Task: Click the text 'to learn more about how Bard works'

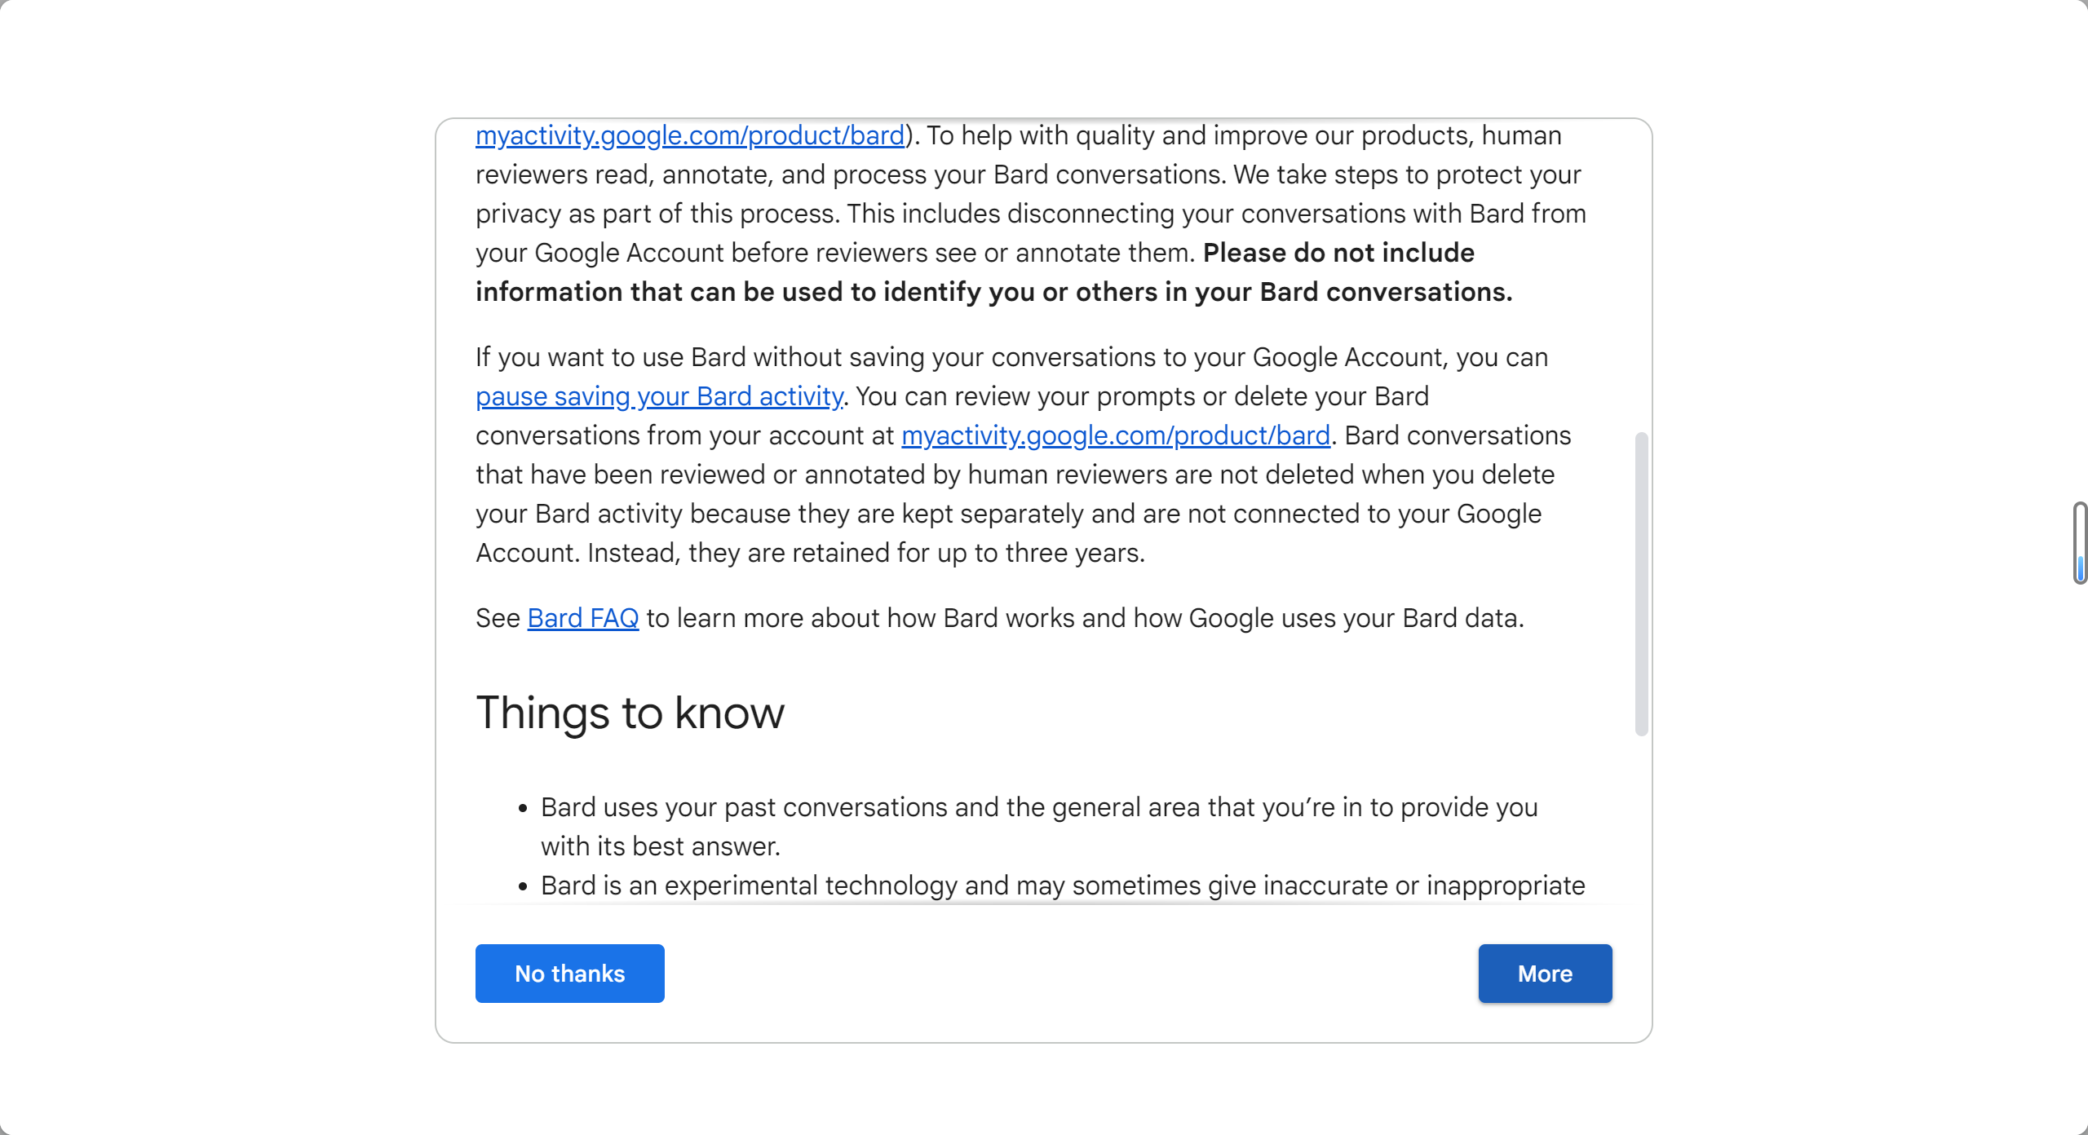Action: [x=859, y=618]
